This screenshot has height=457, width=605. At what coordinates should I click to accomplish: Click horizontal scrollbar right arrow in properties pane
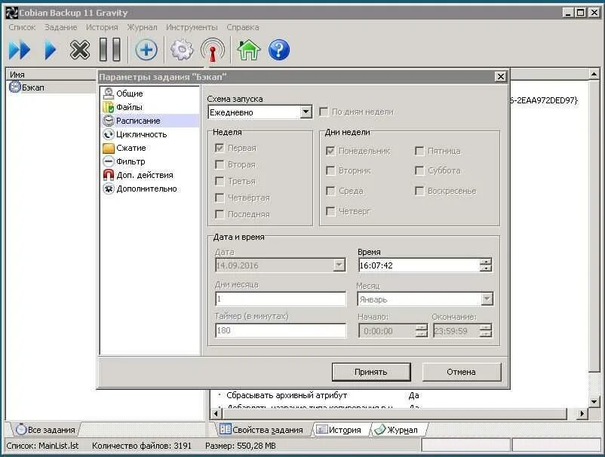click(582, 414)
